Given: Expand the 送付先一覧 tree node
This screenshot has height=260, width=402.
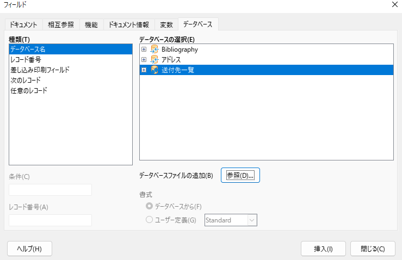Looking at the screenshot, I should pyautogui.click(x=144, y=70).
